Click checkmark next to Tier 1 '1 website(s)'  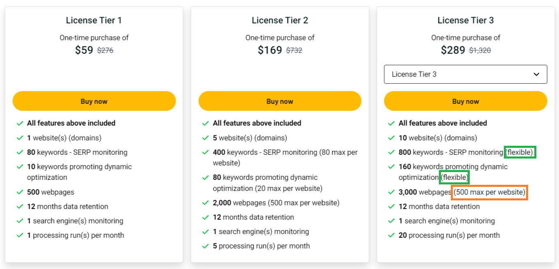click(x=20, y=138)
